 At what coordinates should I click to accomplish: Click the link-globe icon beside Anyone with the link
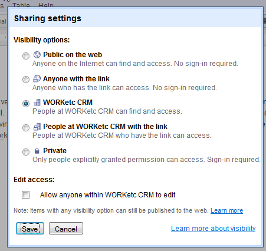(x=37, y=78)
